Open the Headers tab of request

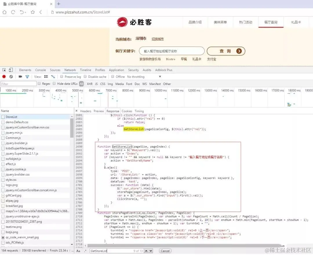point(85,111)
